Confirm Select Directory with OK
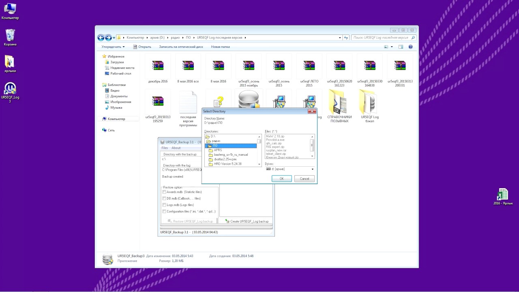Image resolution: width=519 pixels, height=292 pixels. (282, 178)
